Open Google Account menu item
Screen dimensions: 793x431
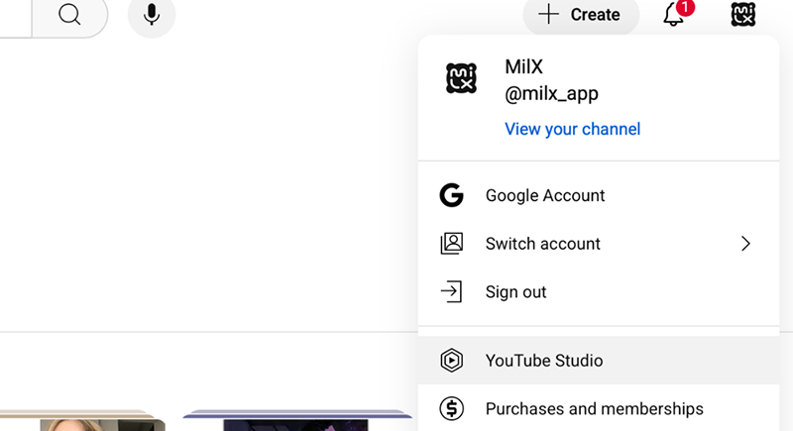coord(599,195)
